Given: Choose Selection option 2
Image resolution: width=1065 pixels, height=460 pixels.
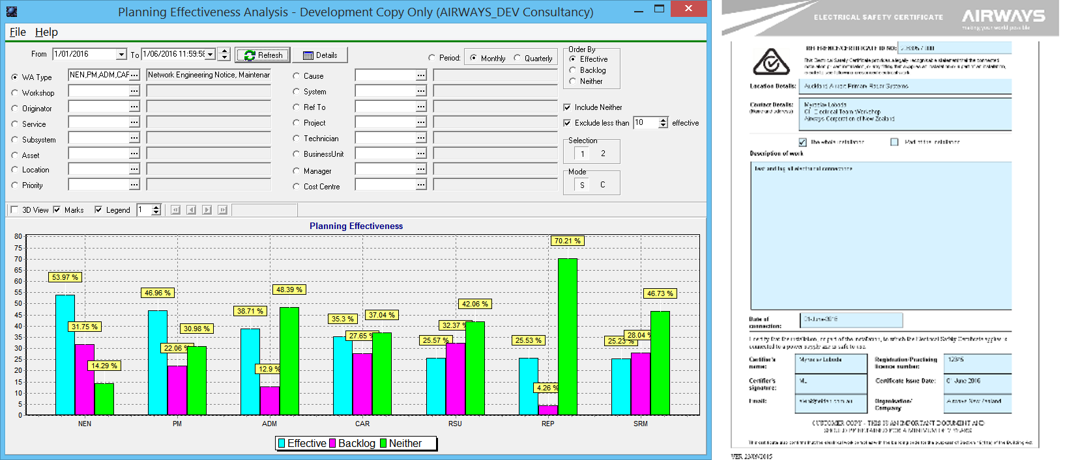Looking at the screenshot, I should click(x=603, y=154).
